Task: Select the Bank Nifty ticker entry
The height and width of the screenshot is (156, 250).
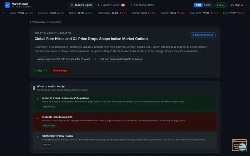Action: (x=51, y=13)
